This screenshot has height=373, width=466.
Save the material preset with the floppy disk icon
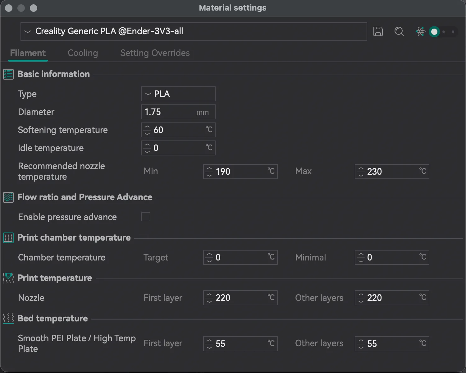(x=378, y=31)
